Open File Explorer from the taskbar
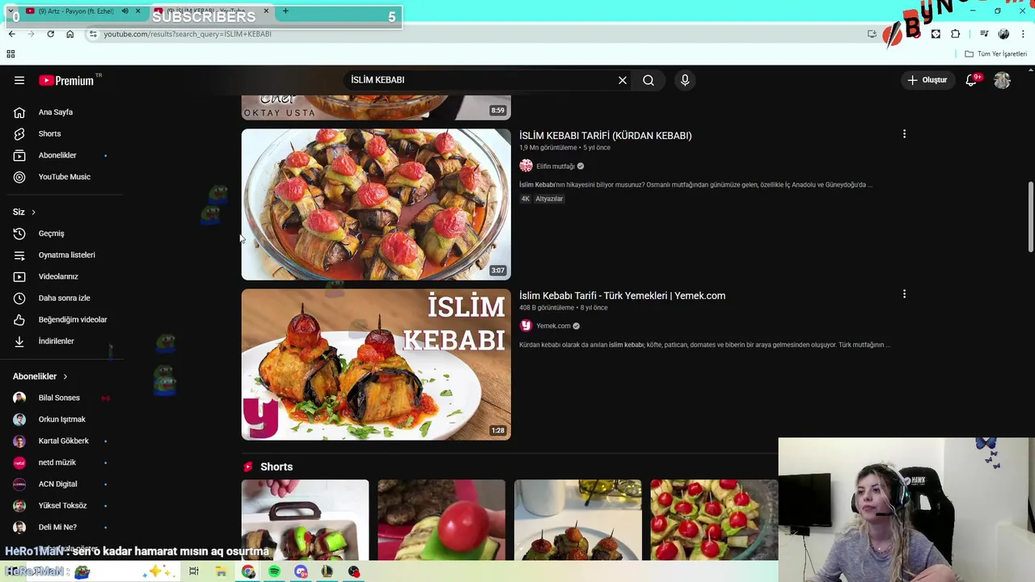Image resolution: width=1035 pixels, height=582 pixels. (221, 571)
